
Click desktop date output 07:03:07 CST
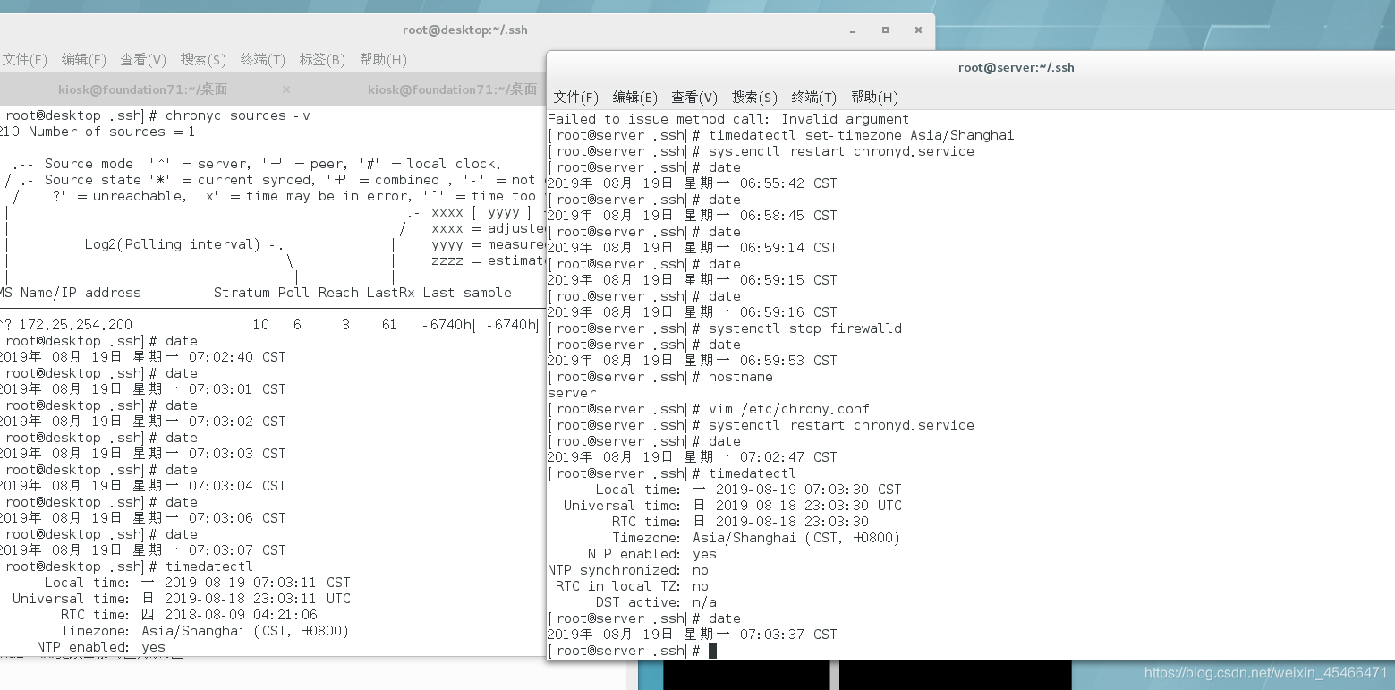pos(143,550)
